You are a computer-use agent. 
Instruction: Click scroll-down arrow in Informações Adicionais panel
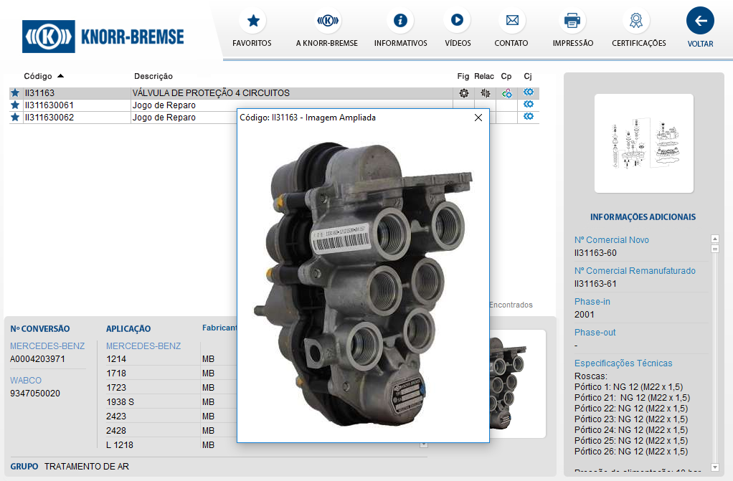(x=714, y=467)
